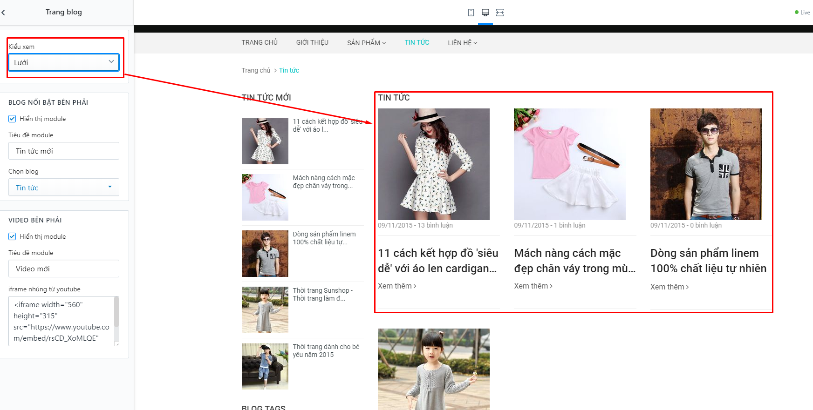Edit the Video mới module title field
Image resolution: width=813 pixels, height=410 pixels.
(64, 269)
